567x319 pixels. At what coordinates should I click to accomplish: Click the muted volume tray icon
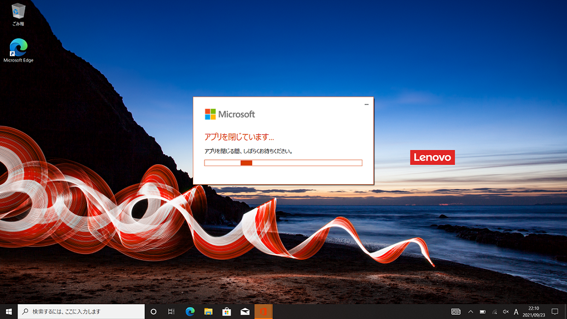click(506, 311)
